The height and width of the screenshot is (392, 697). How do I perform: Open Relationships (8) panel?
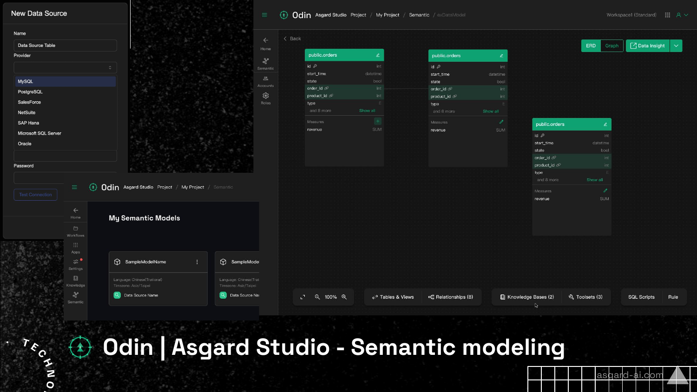tap(451, 297)
